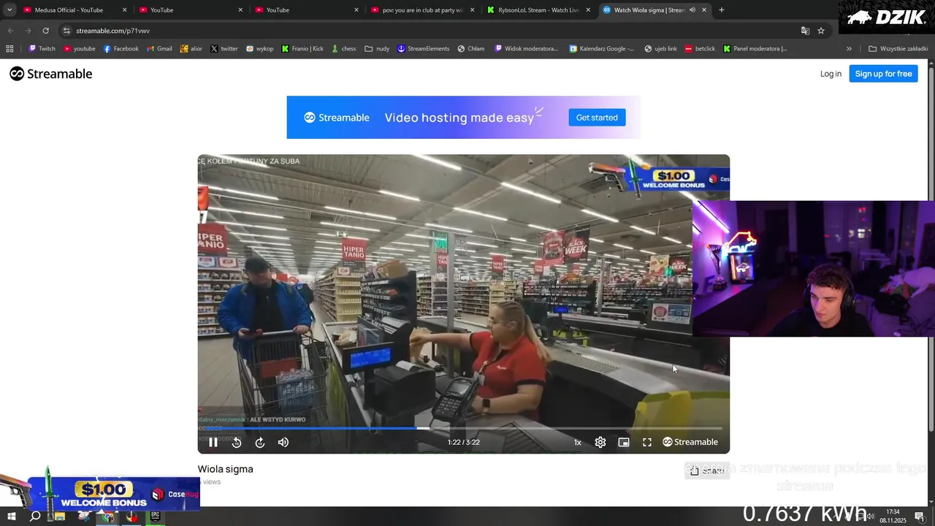Mute the Watch Wiola sigma tab audio icon
This screenshot has height=526, width=935.
692,10
